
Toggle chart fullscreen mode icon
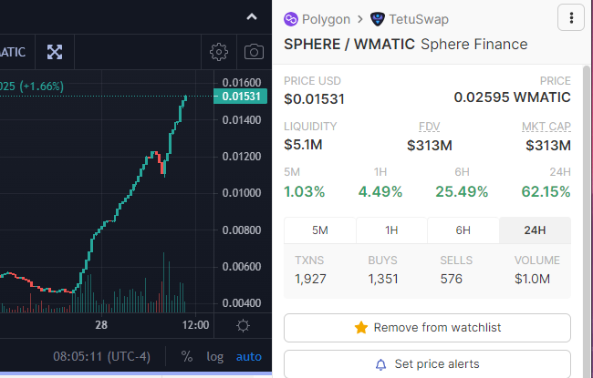click(55, 52)
